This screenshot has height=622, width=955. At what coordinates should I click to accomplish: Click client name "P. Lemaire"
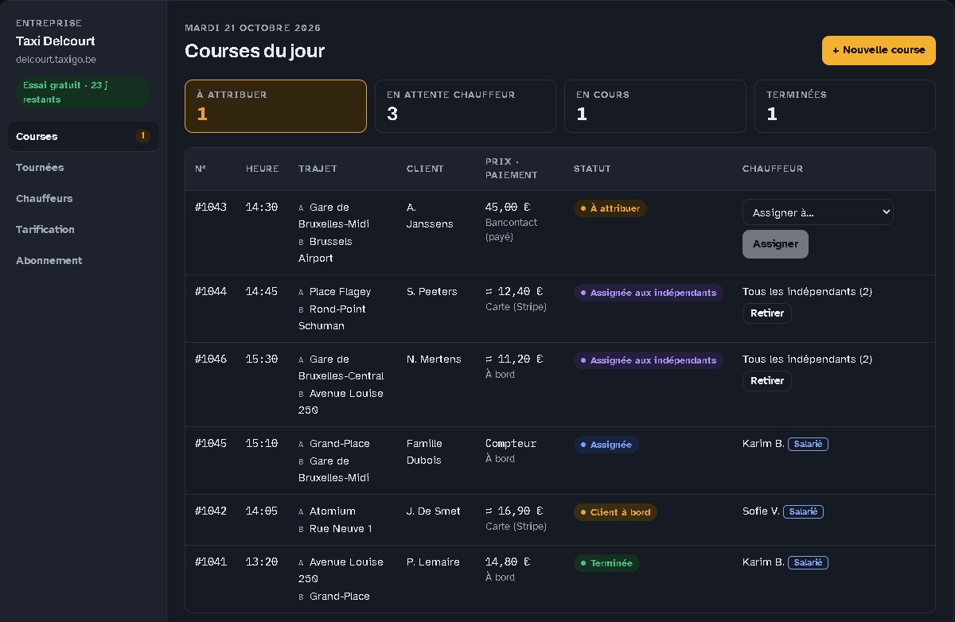(x=433, y=562)
